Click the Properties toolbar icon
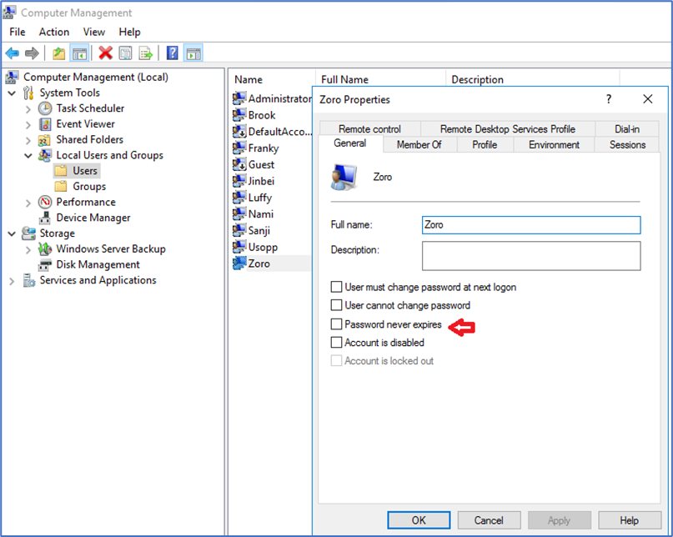Image resolution: width=673 pixels, height=537 pixels. pyautogui.click(x=125, y=53)
